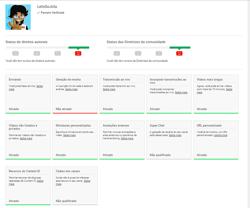Screen dimensions: 250x208
Task: Click the Parceiro Verificada checkmark icon
Action: [38, 13]
